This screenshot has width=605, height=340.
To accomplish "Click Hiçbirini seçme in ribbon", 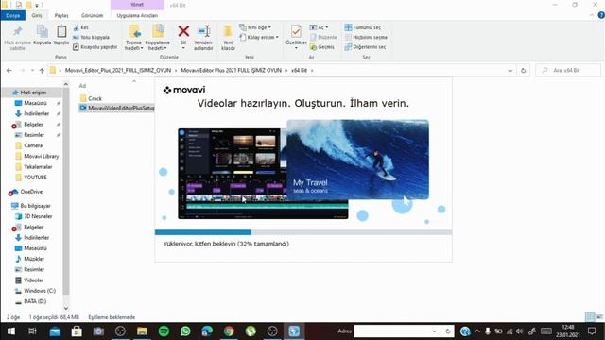I will coord(366,38).
